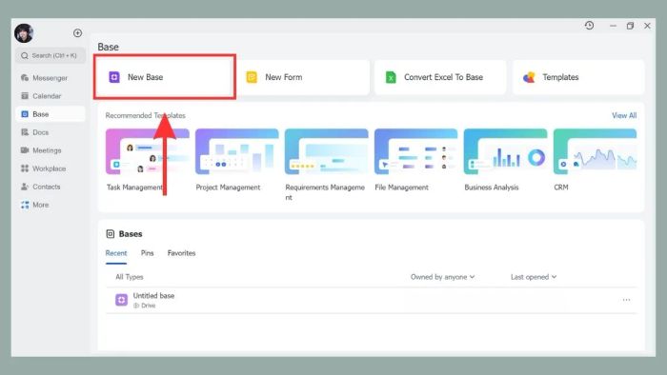Viewport: 667px width, 375px height.
Task: Click the green Excel icon
Action: coord(391,77)
